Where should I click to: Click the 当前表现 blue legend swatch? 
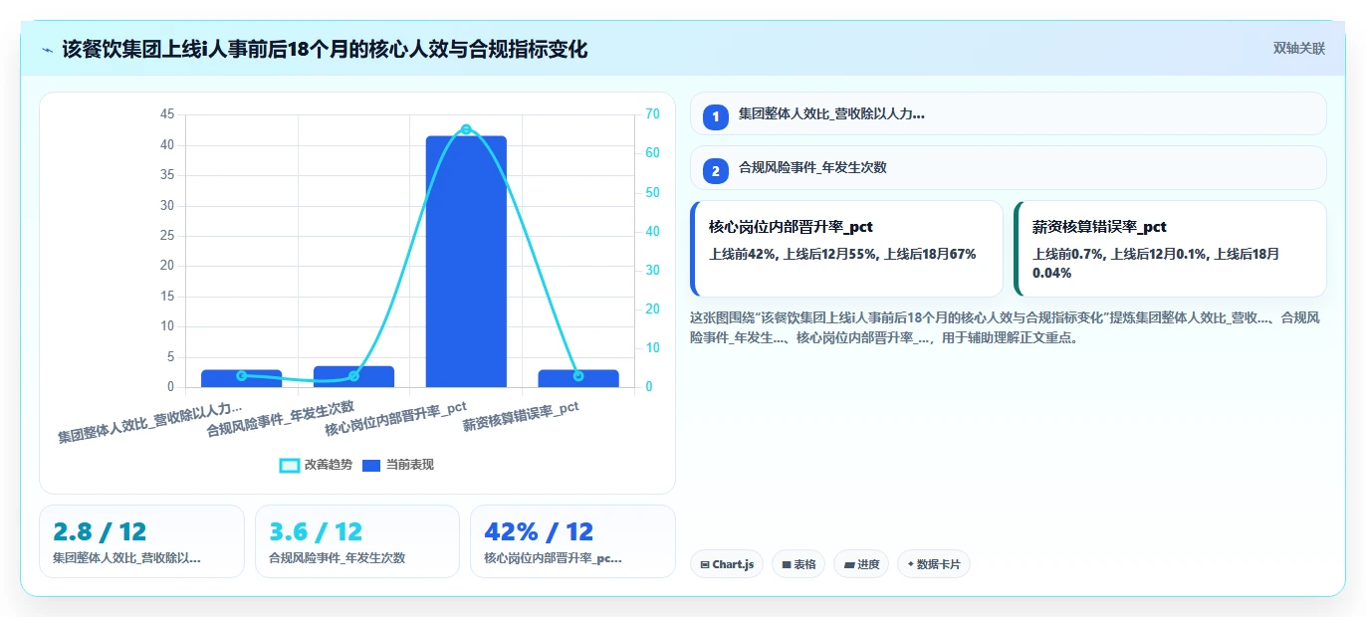point(371,465)
